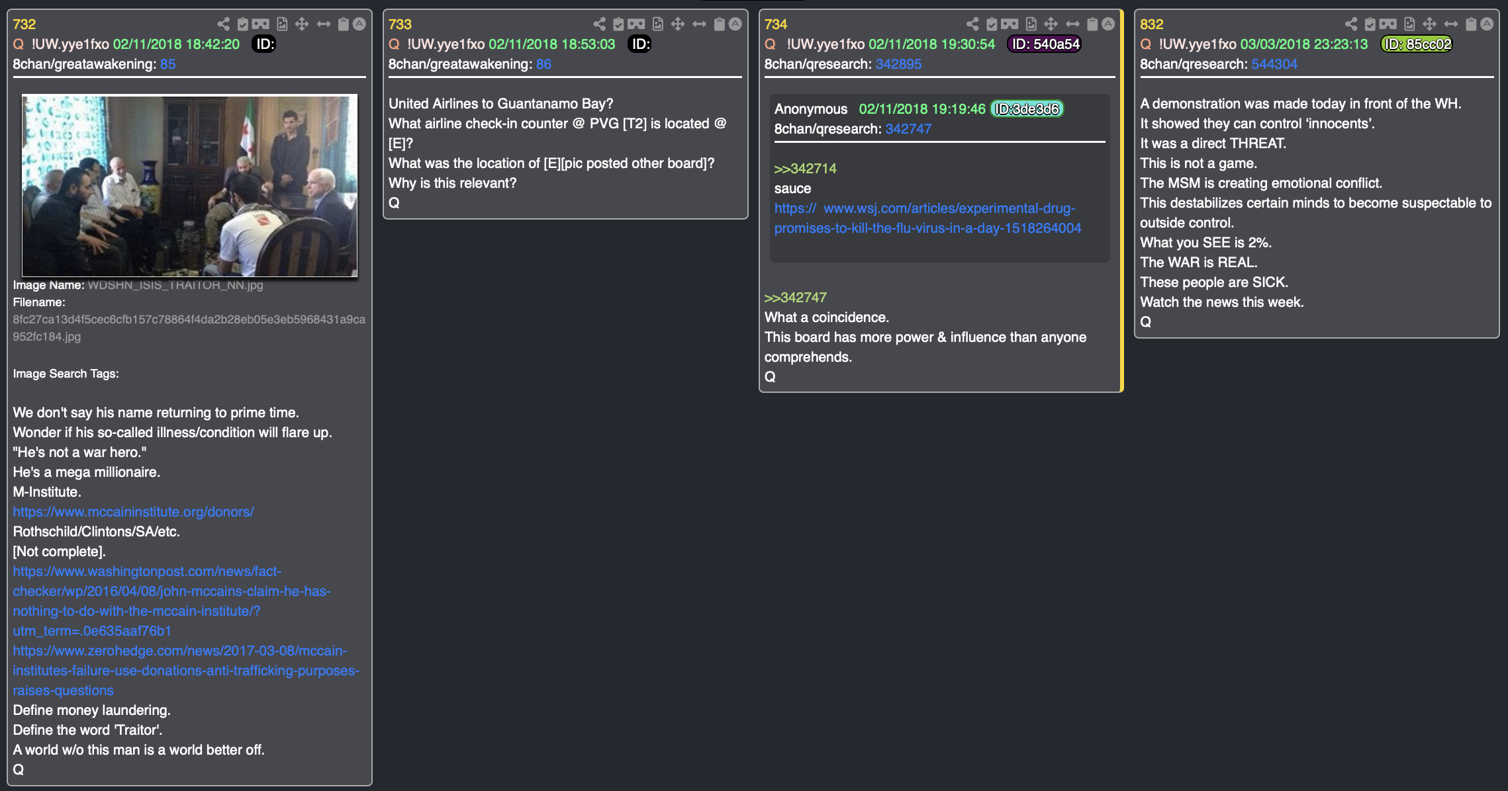Click the timestamp 03/03/2018 23:23:13

click(x=1303, y=44)
